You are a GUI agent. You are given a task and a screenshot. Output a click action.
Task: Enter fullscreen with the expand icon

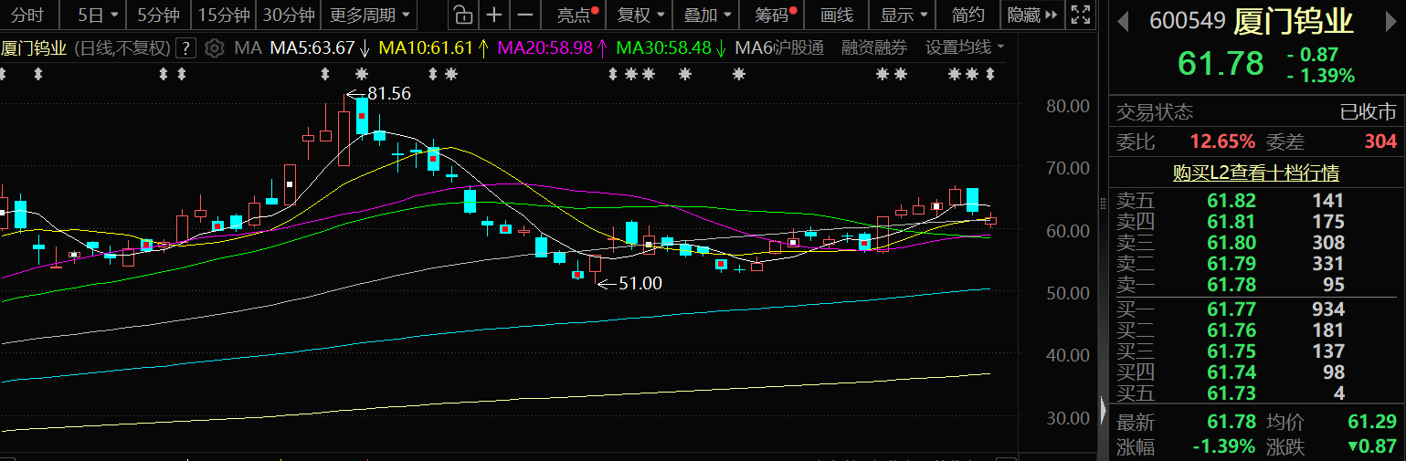tap(1080, 15)
